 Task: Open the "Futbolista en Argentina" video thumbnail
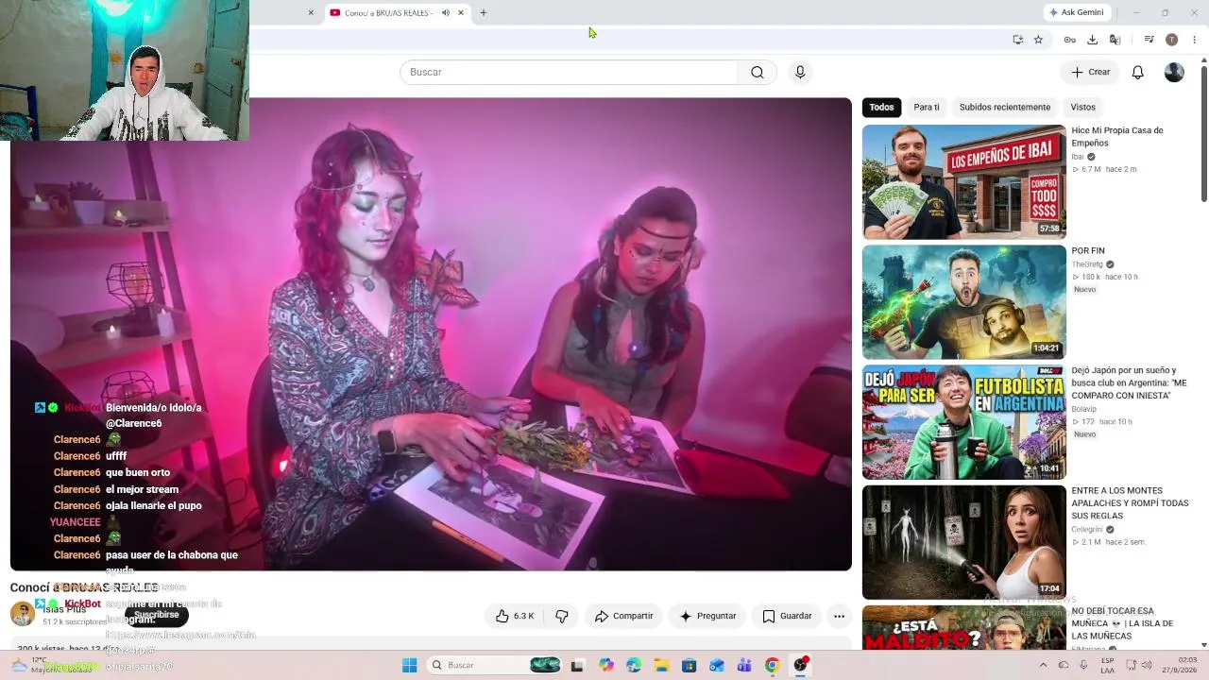click(x=963, y=422)
